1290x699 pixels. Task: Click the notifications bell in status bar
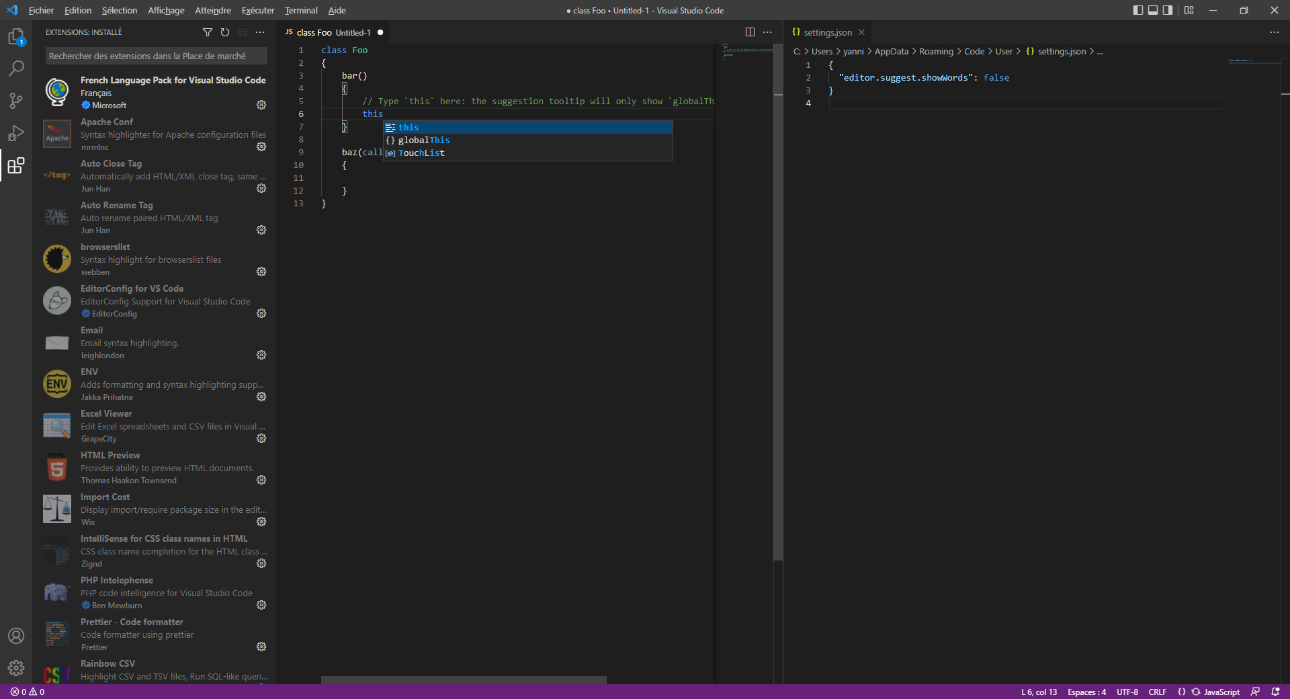(1275, 692)
